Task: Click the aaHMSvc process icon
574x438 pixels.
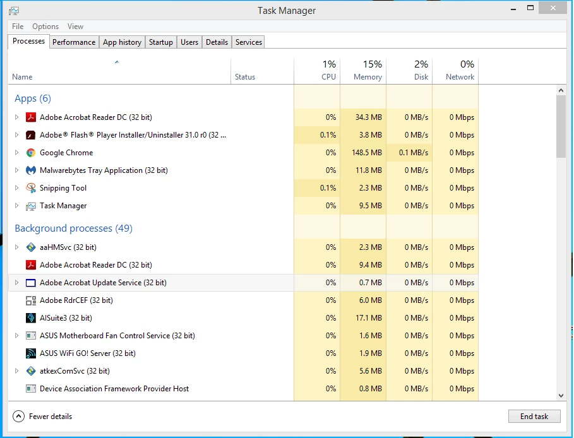Action: (x=31, y=247)
